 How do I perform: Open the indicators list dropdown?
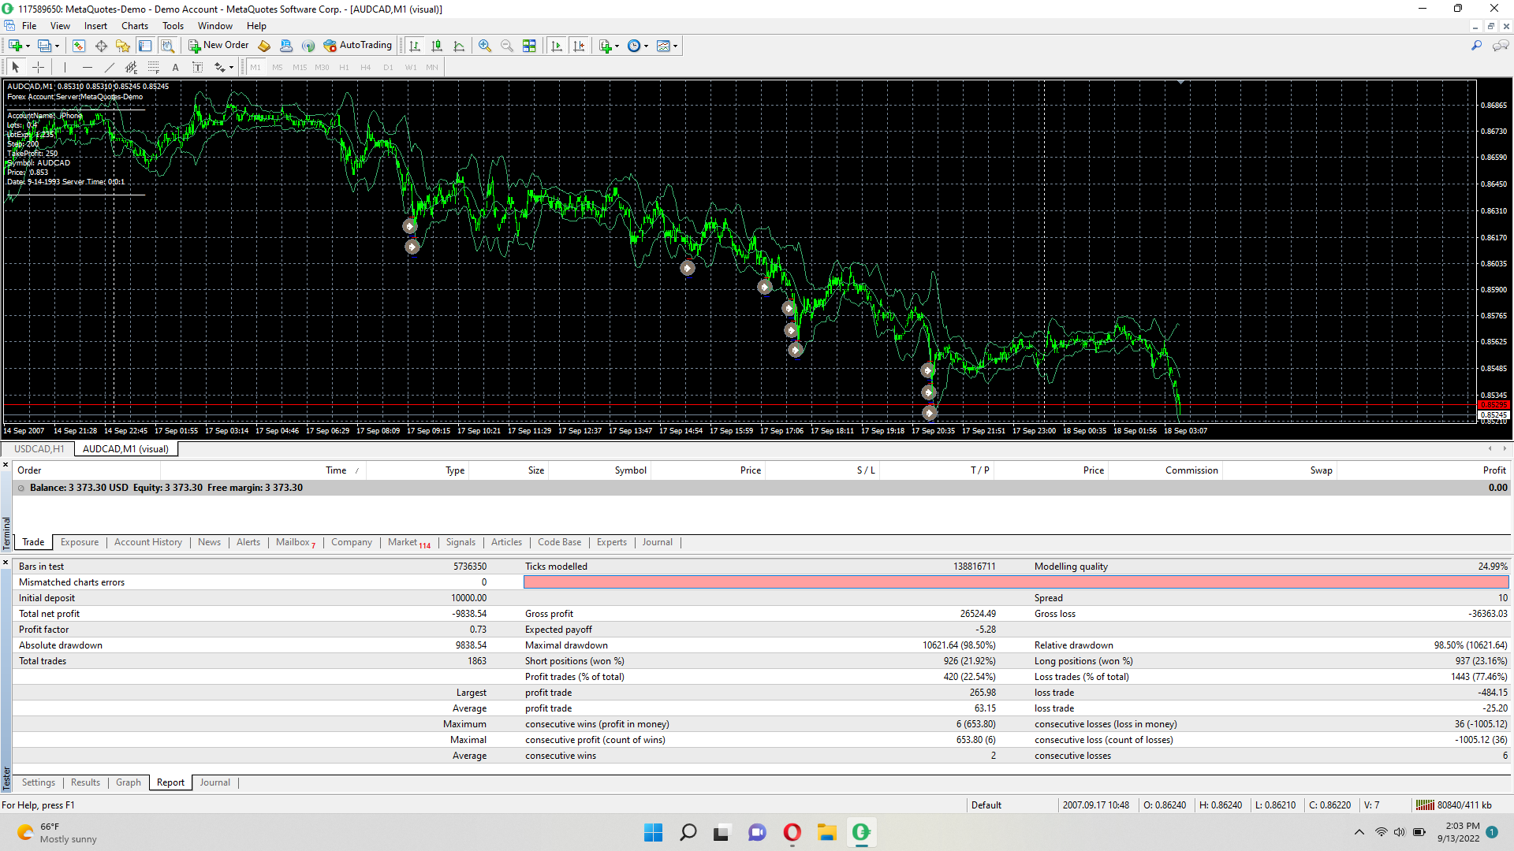click(x=617, y=46)
